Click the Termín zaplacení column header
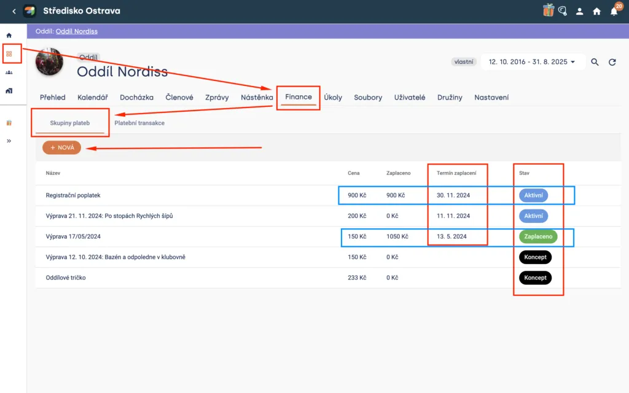Screen dimensions: 629x393 456,173
